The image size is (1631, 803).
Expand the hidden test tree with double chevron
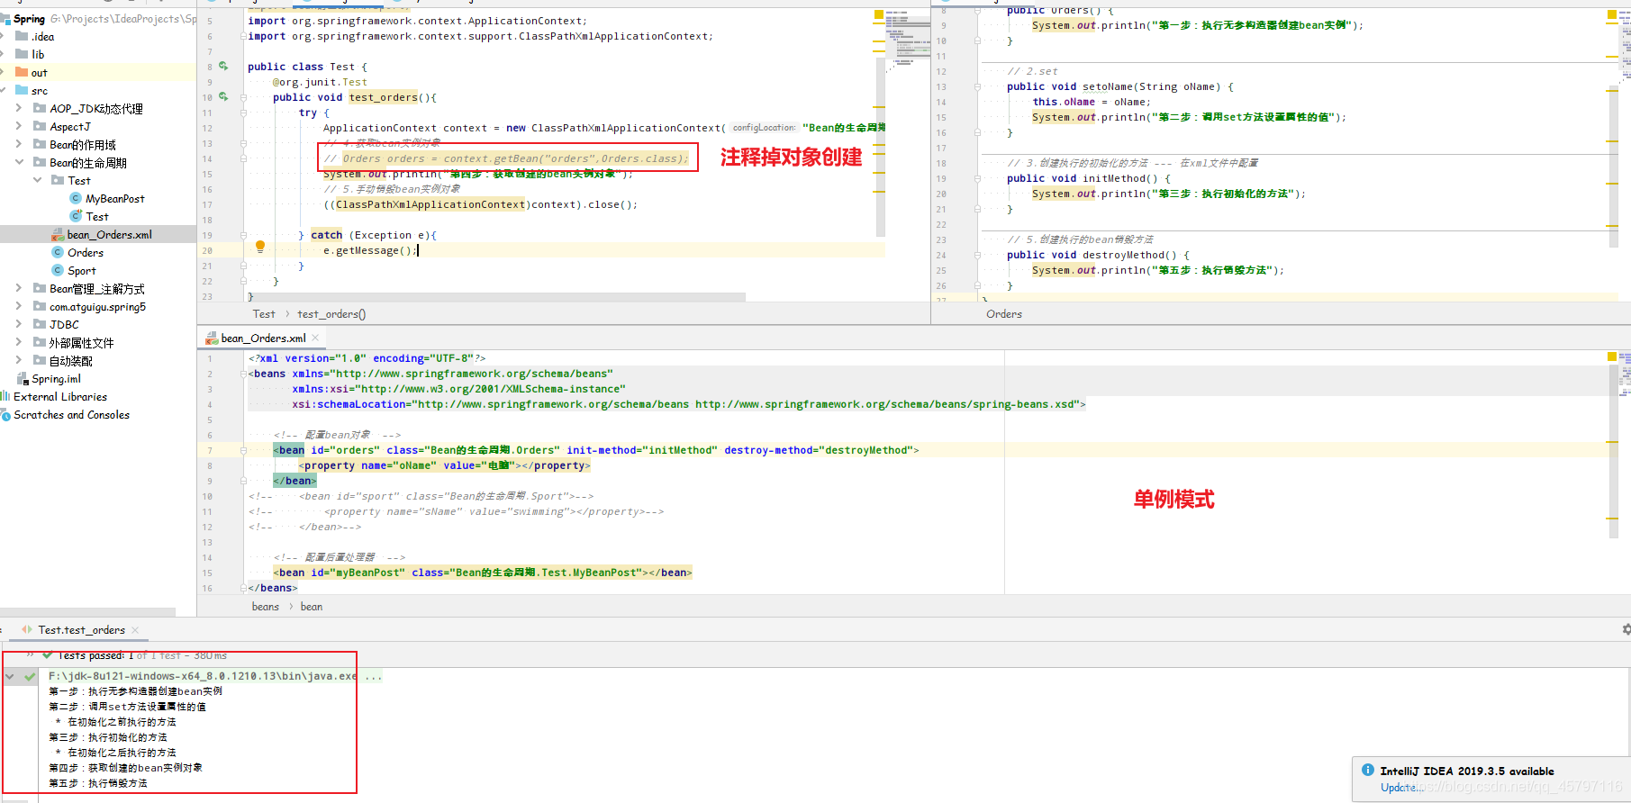(x=30, y=655)
